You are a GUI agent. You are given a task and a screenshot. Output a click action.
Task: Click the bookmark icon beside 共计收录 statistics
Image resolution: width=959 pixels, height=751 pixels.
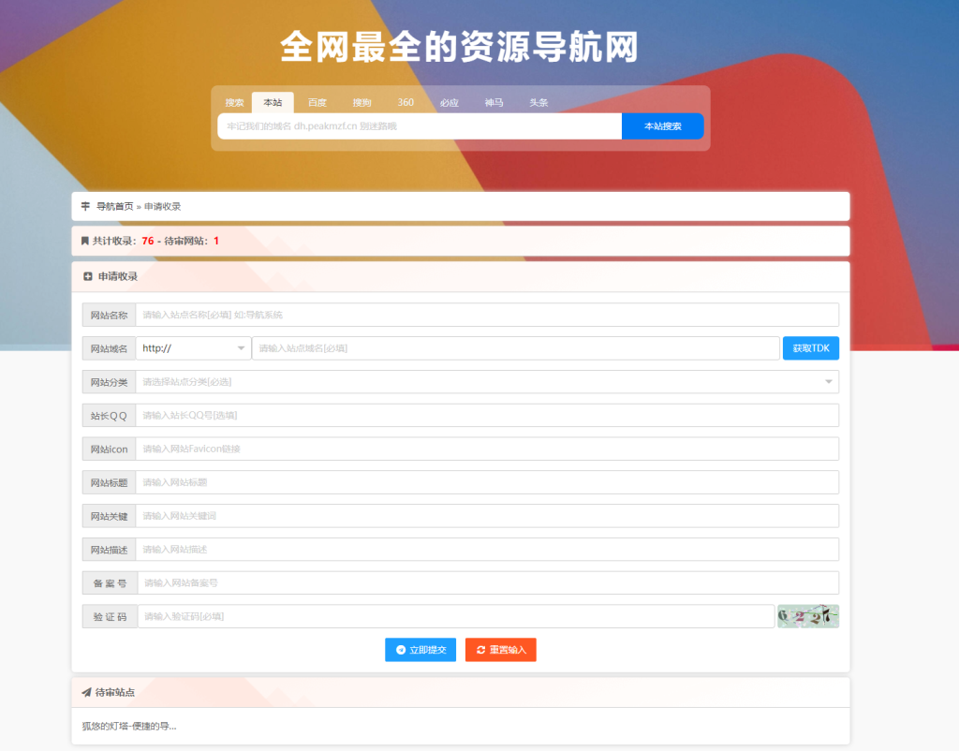[85, 241]
